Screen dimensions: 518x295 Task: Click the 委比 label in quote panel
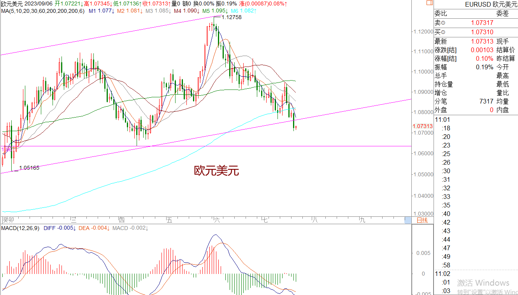pos(441,14)
